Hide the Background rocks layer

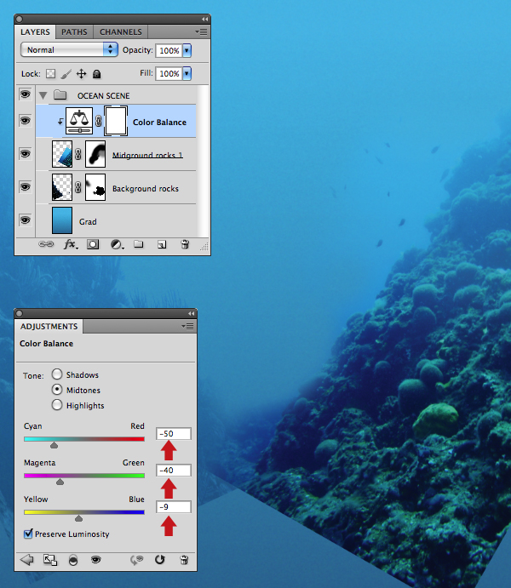pos(26,186)
